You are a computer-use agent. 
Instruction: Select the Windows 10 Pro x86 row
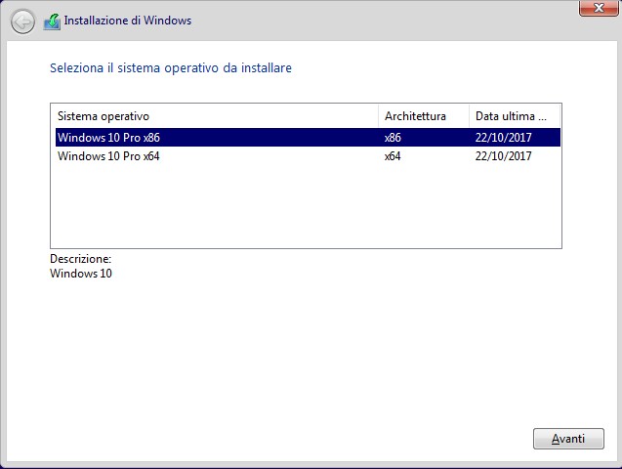[308, 138]
